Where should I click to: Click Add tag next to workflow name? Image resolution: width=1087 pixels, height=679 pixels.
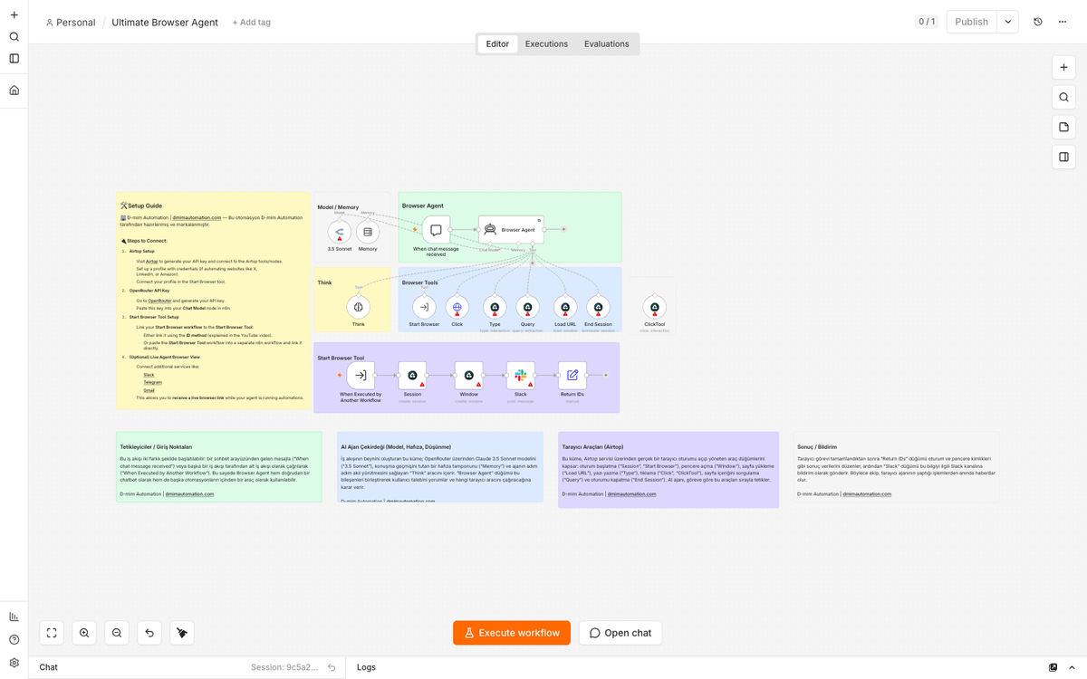pos(251,23)
